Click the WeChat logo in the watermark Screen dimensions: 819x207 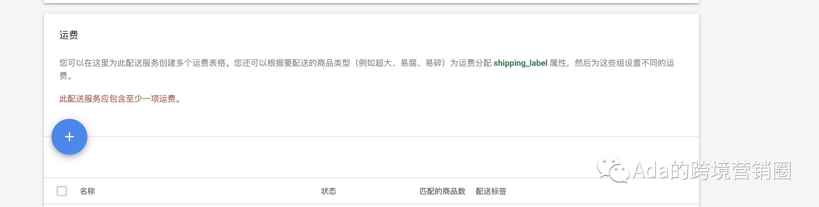pyautogui.click(x=612, y=169)
